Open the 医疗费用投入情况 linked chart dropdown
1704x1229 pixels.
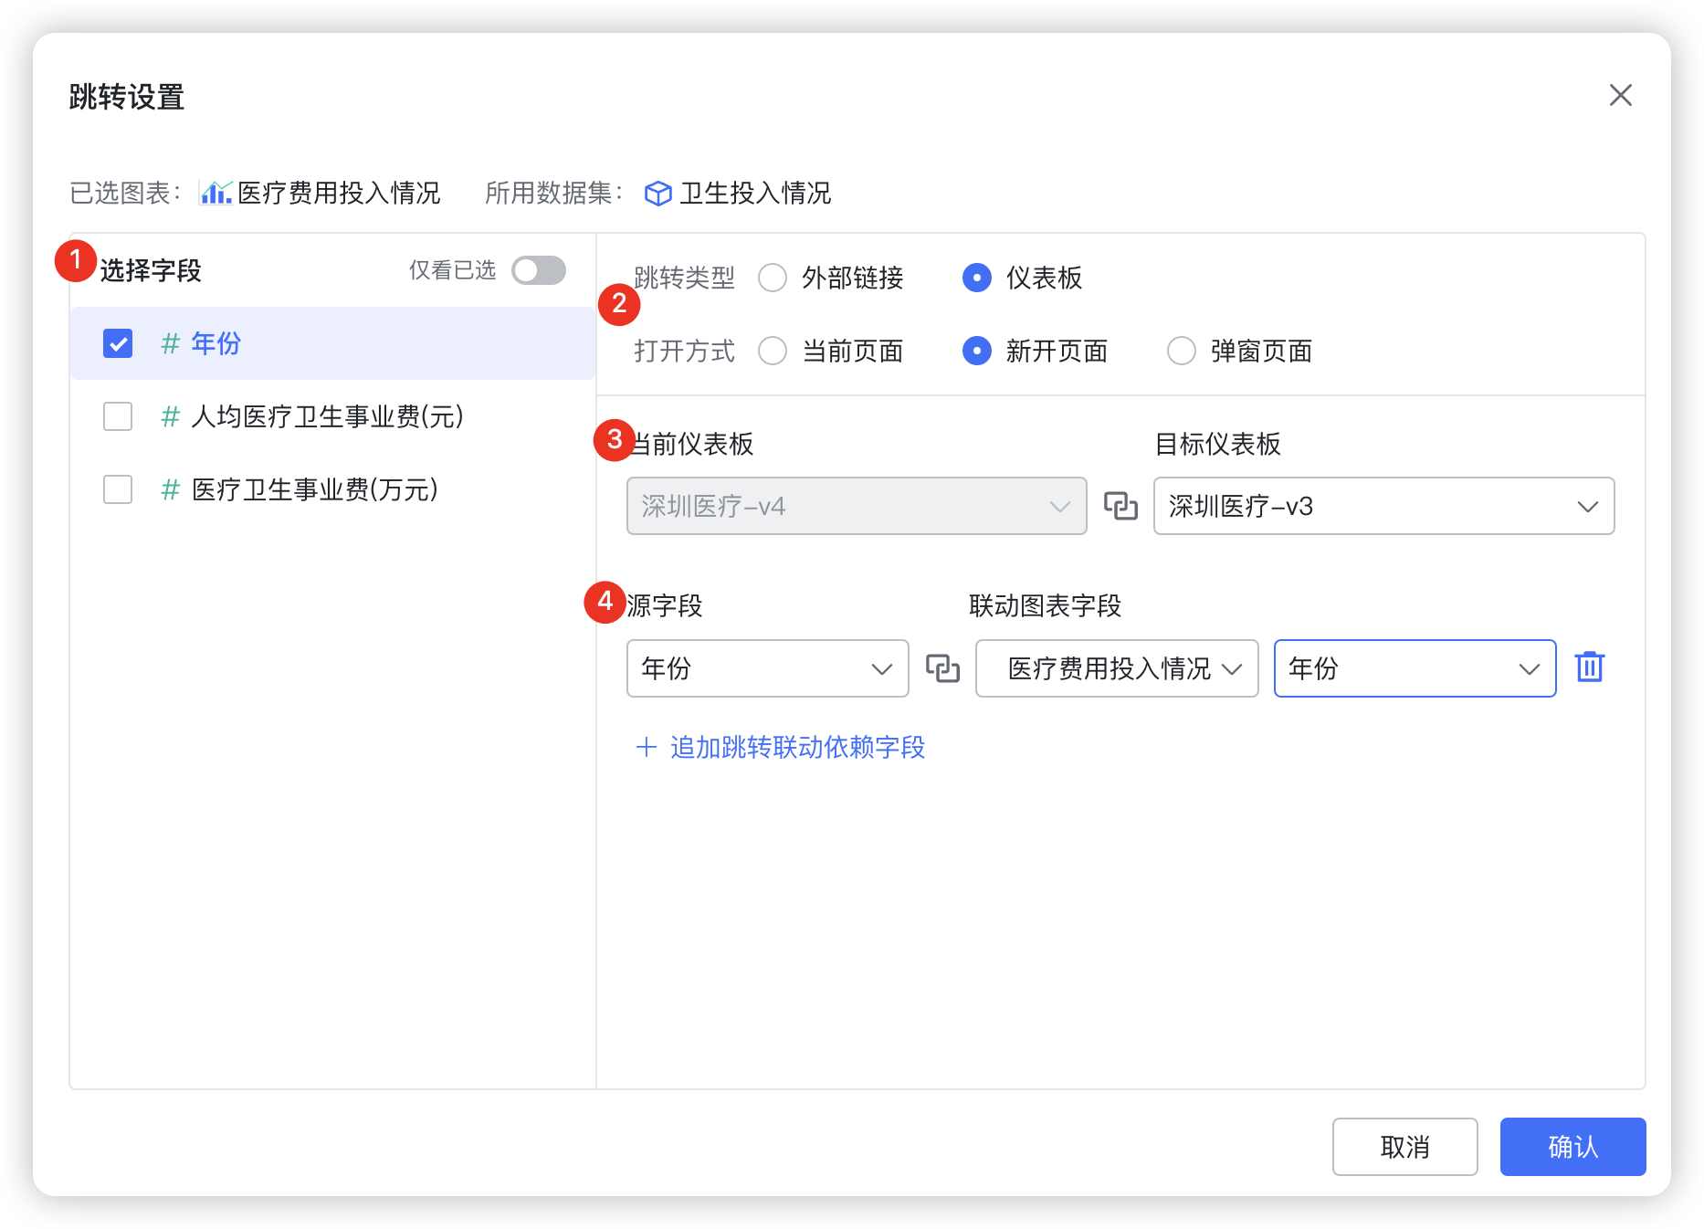(1117, 668)
